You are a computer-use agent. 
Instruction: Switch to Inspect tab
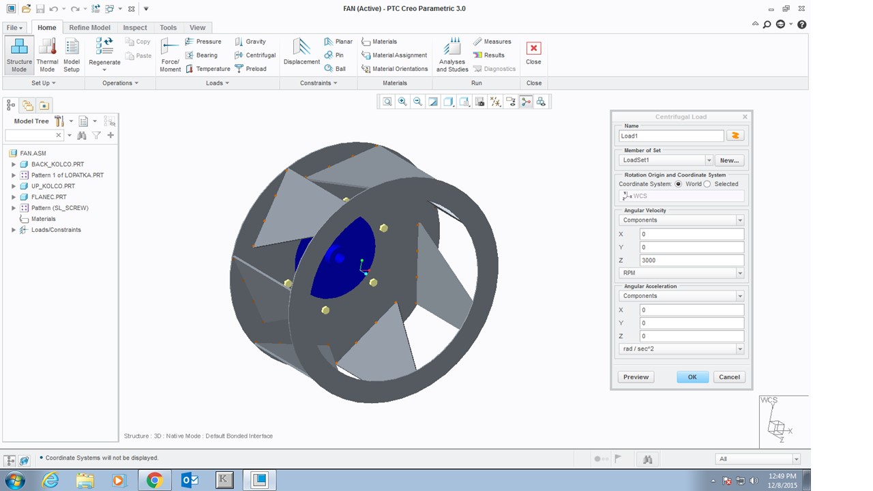pos(134,28)
